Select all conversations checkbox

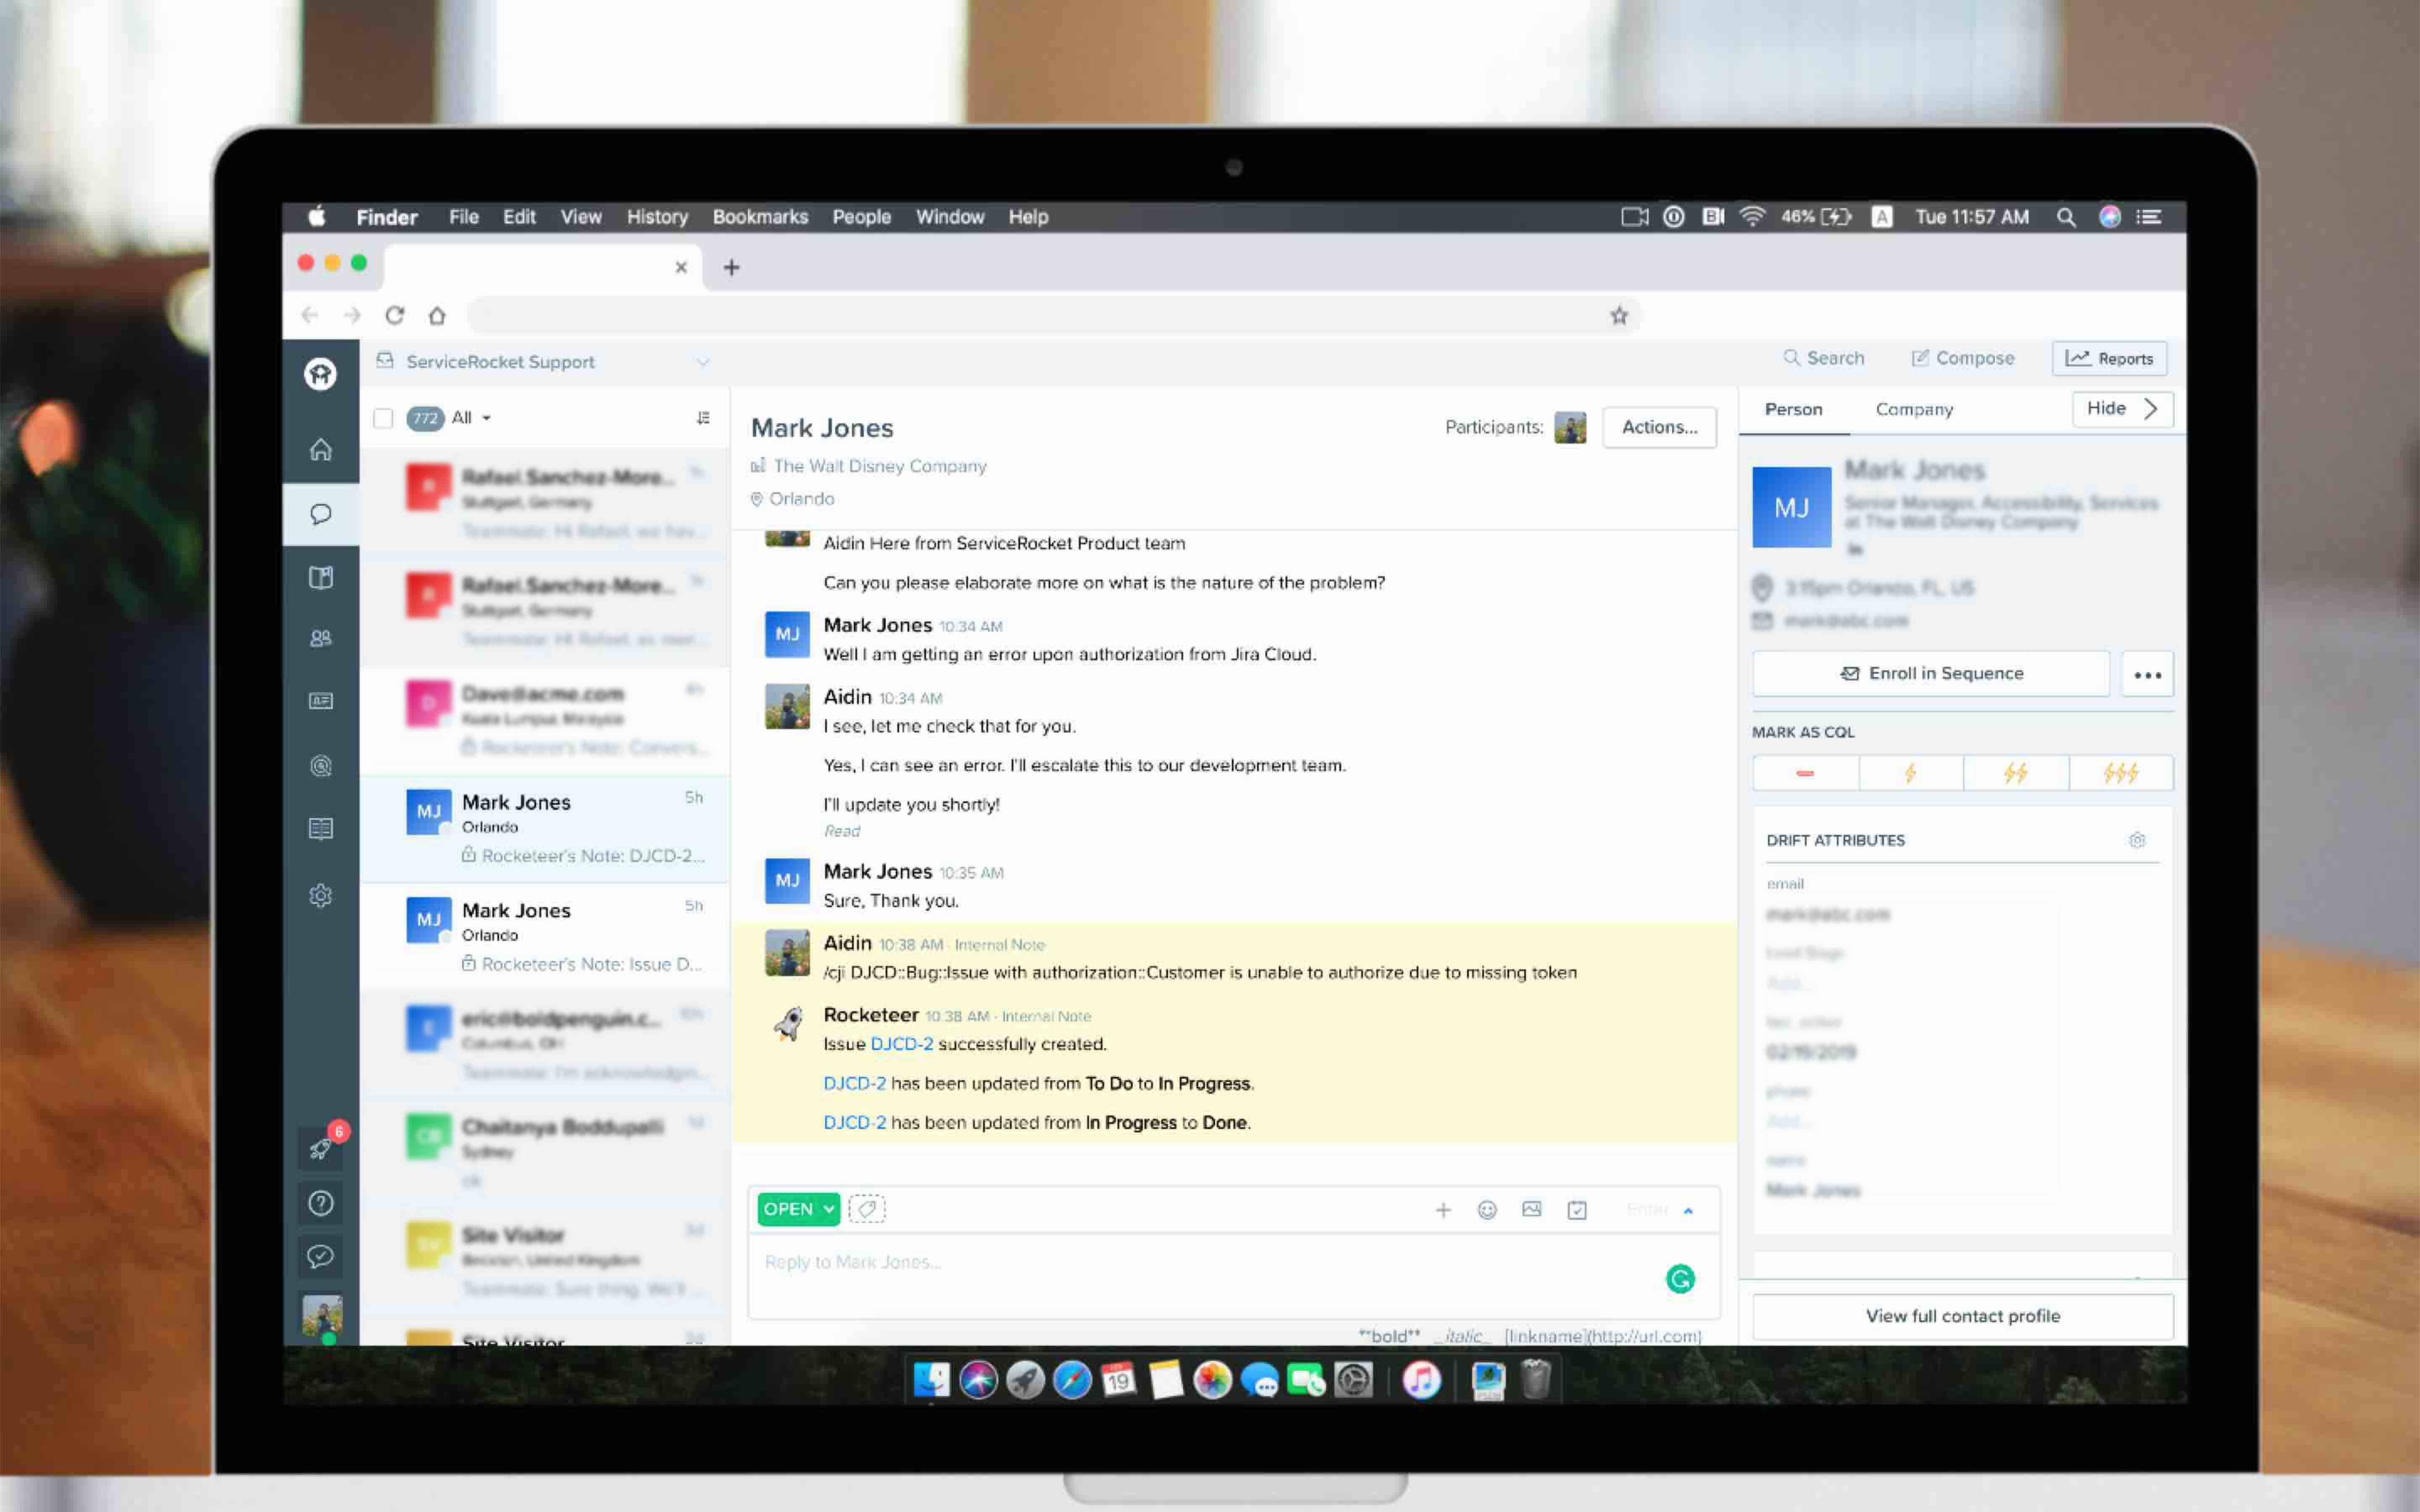click(x=383, y=418)
